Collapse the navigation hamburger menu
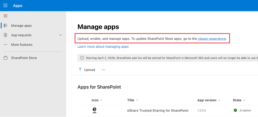This screenshot has height=117, width=258. coord(6,16)
